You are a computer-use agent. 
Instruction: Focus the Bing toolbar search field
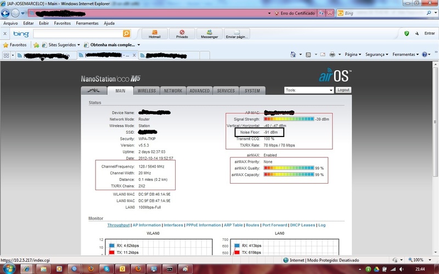tap(78, 33)
